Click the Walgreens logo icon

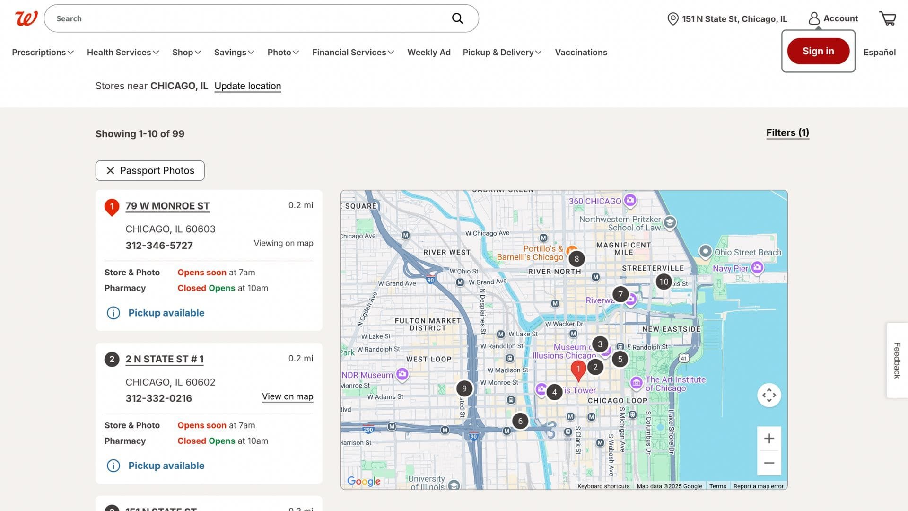[26, 18]
